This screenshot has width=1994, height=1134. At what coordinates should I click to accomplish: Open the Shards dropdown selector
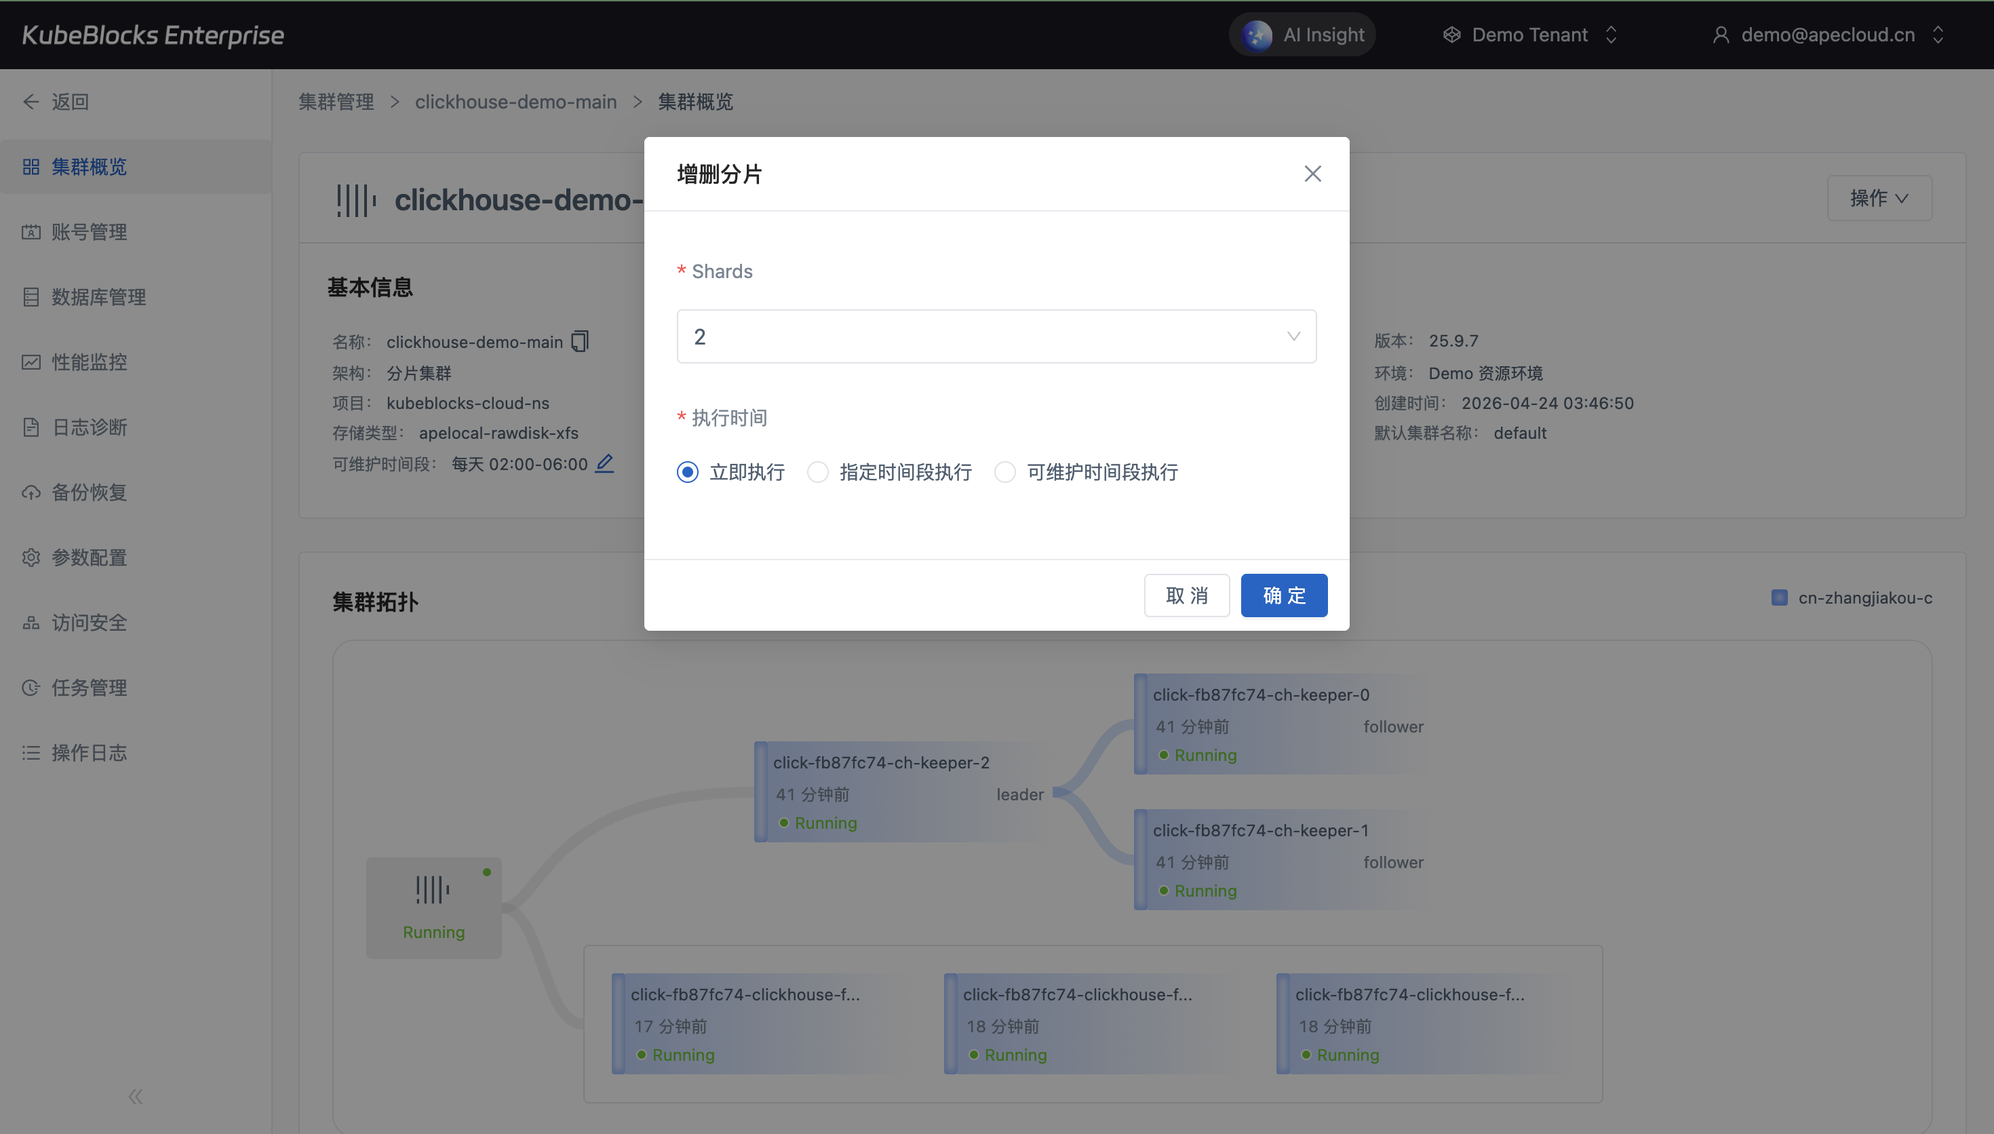[996, 336]
